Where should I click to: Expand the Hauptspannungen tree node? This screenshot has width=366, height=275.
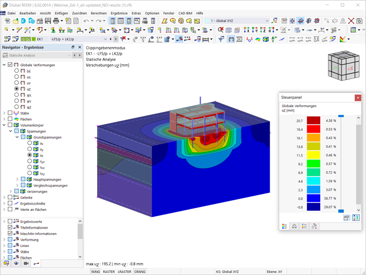(17, 179)
